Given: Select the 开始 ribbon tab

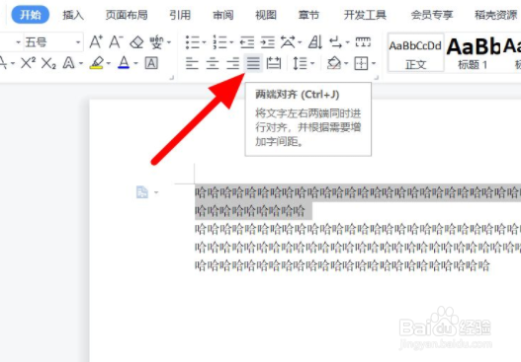Looking at the screenshot, I should tap(31, 15).
